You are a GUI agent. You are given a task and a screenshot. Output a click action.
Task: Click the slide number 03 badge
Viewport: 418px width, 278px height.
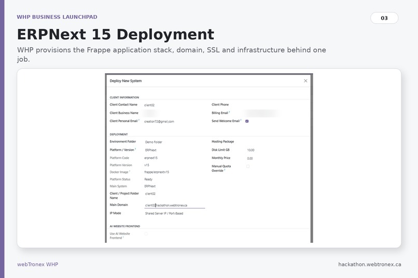pos(384,18)
